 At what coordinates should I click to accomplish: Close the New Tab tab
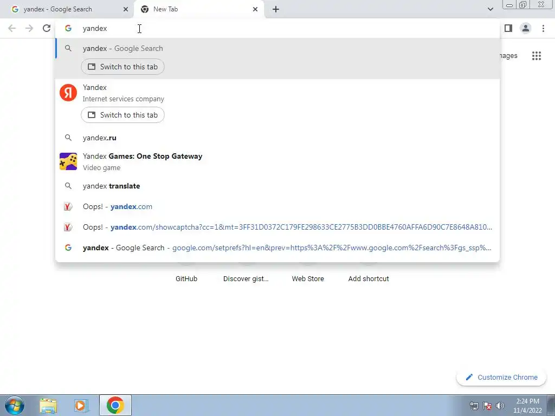point(255,9)
